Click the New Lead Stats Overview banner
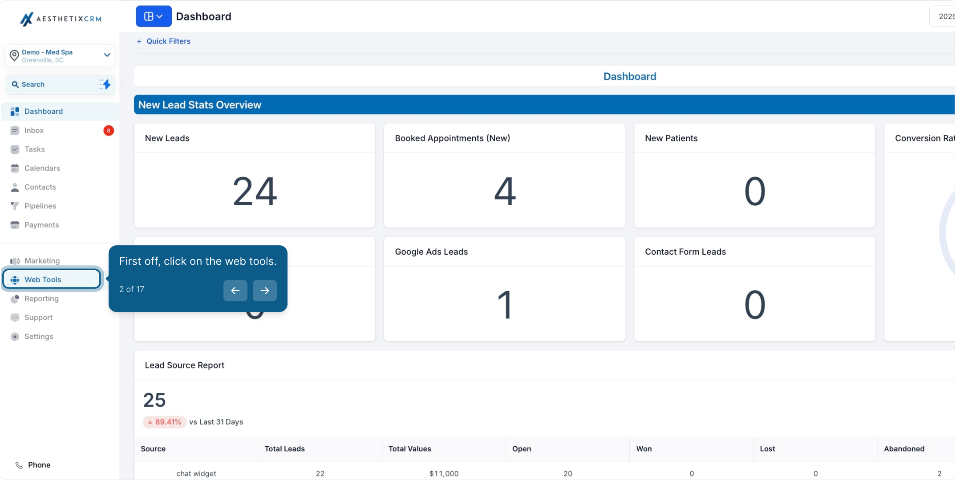 coord(545,105)
